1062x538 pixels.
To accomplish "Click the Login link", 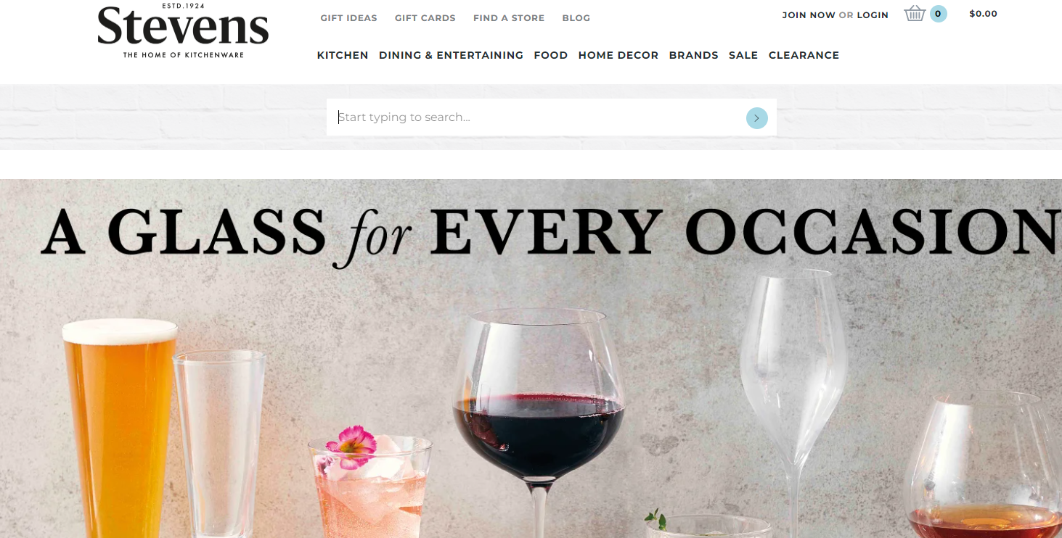I will tap(873, 15).
